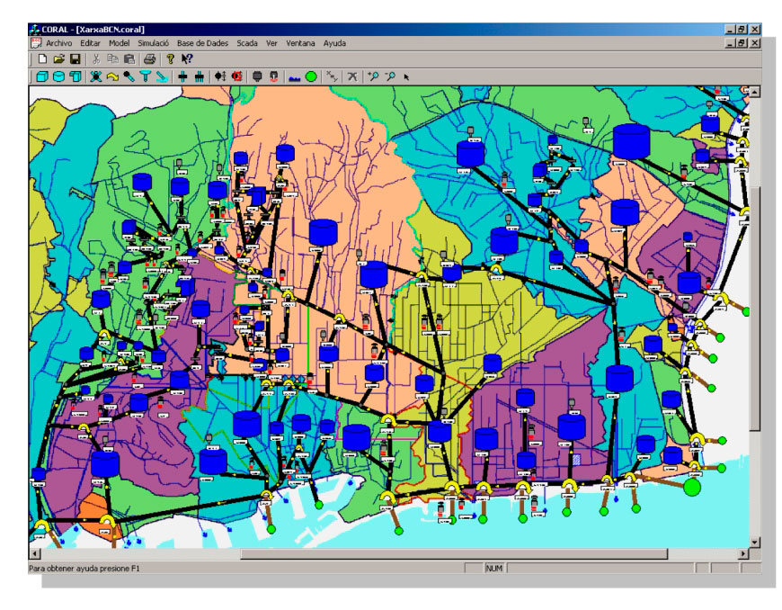Screen dimensions: 782x610
Task: Select the yellow arc pump tool
Action: click(112, 77)
